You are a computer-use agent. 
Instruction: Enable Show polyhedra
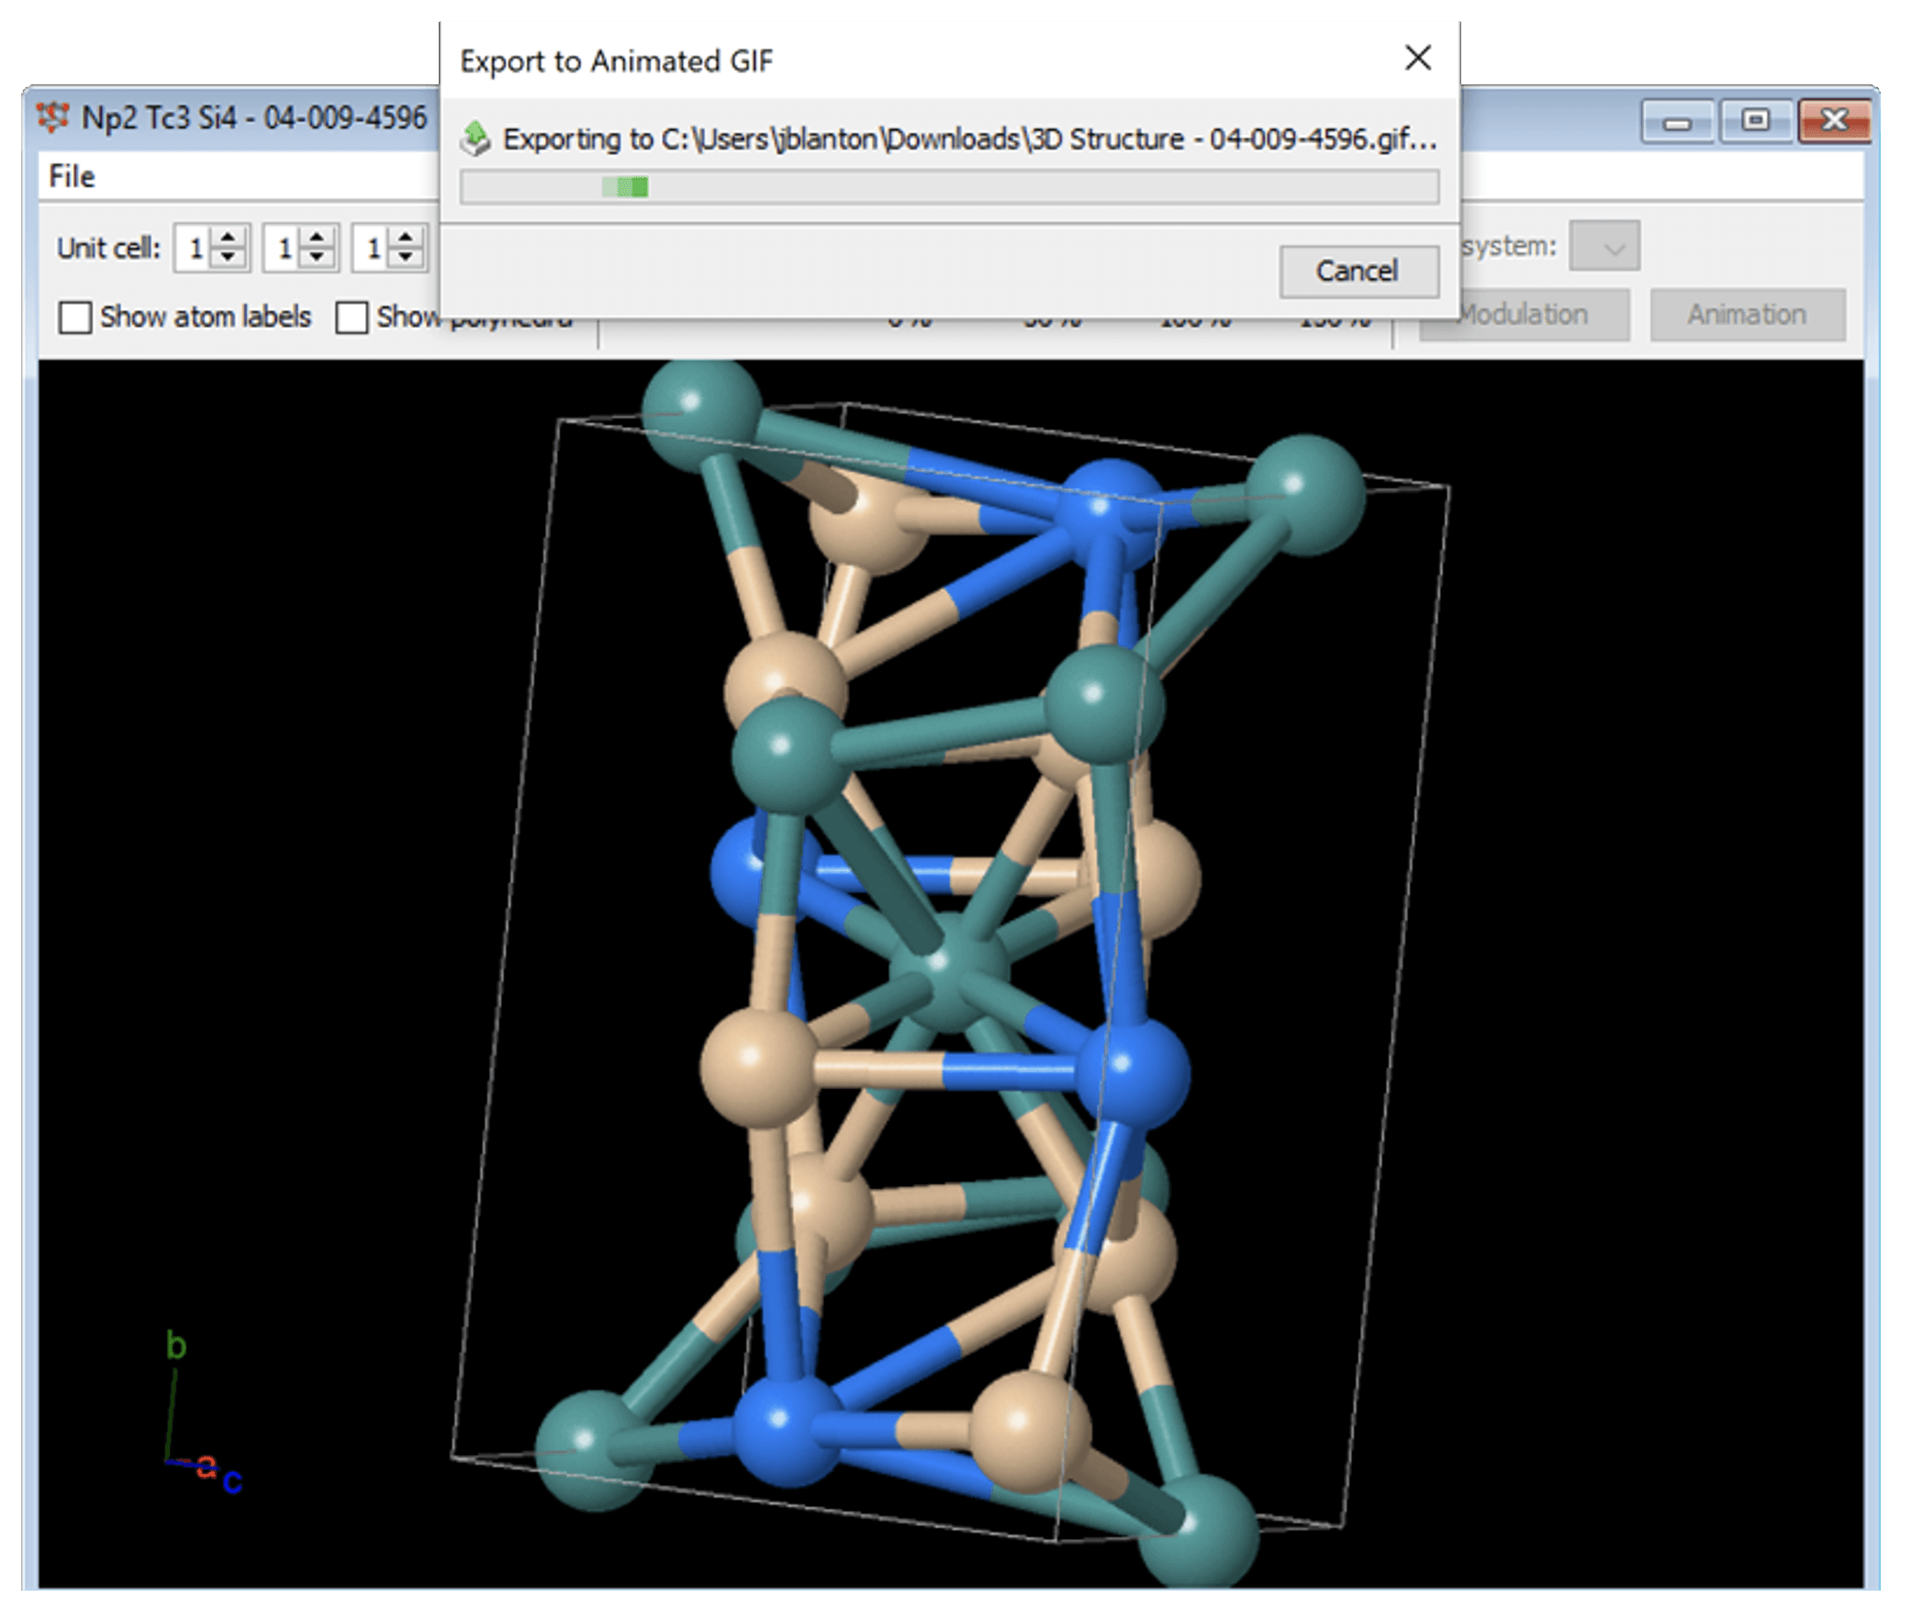(x=352, y=317)
